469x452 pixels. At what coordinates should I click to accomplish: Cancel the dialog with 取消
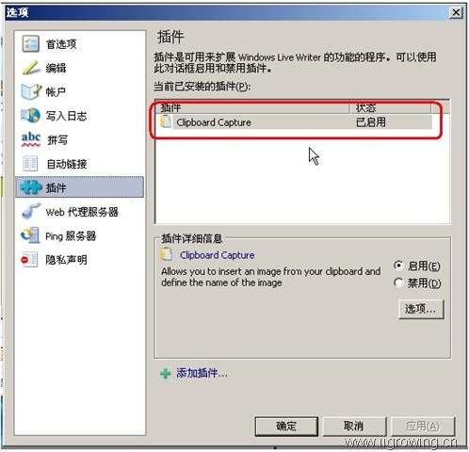pyautogui.click(x=354, y=426)
